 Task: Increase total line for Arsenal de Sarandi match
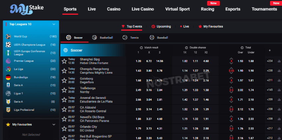(231, 97)
